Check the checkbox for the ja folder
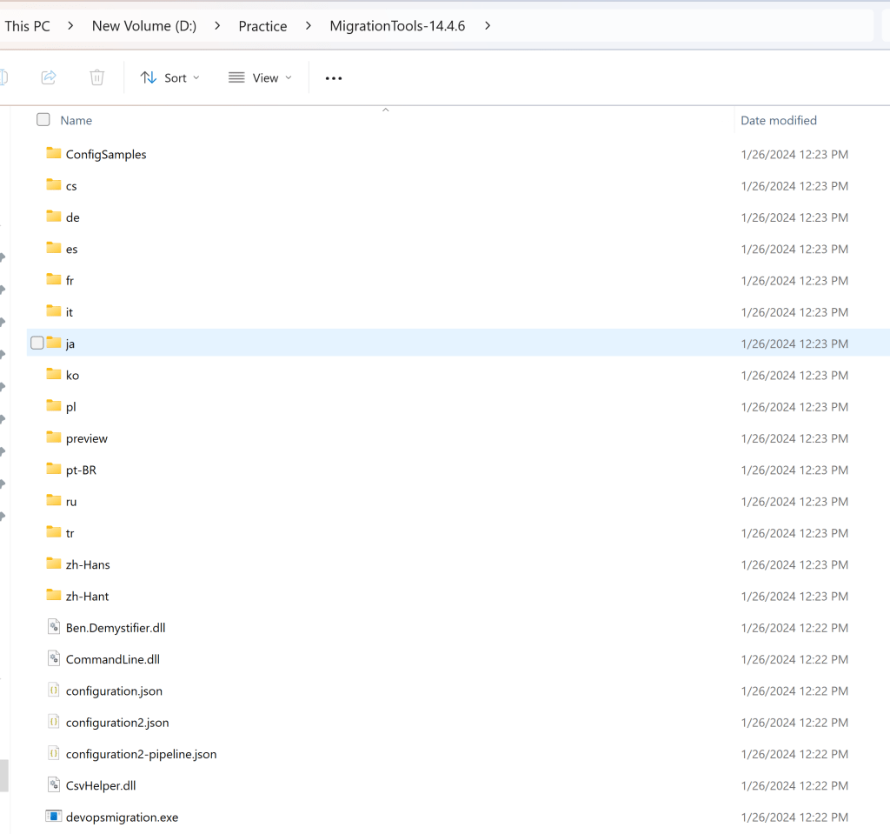The image size is (890, 834). tap(37, 344)
